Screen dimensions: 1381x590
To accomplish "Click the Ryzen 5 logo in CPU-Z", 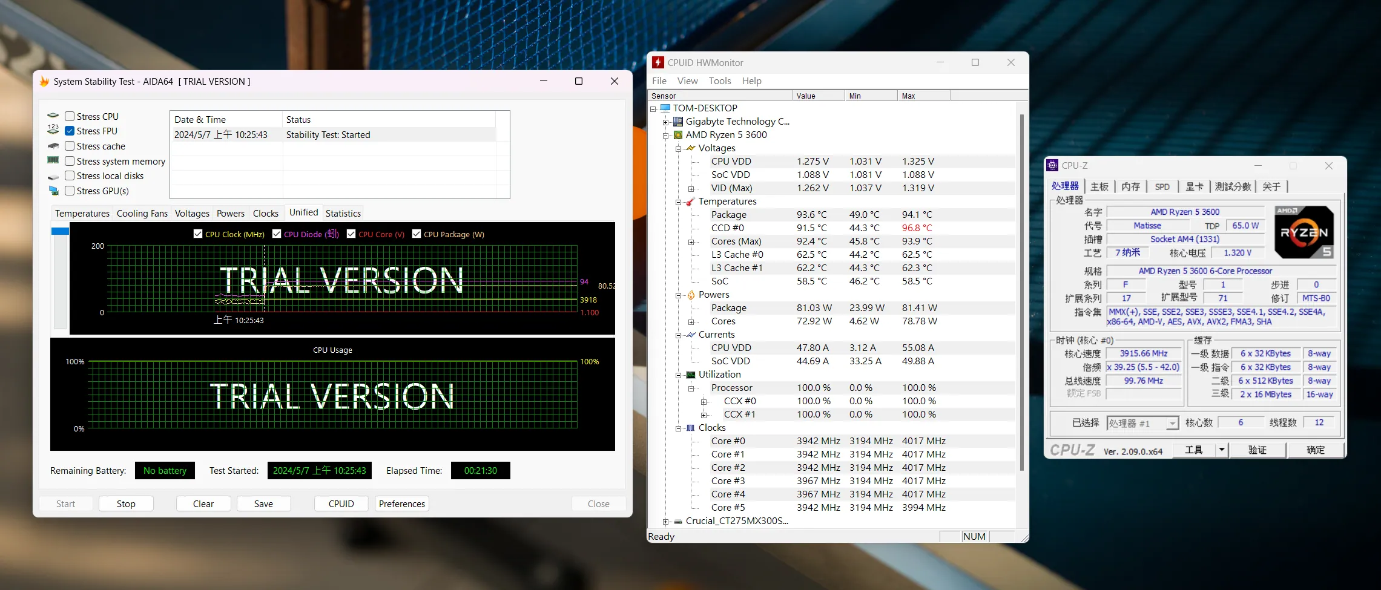I will coord(1304,232).
